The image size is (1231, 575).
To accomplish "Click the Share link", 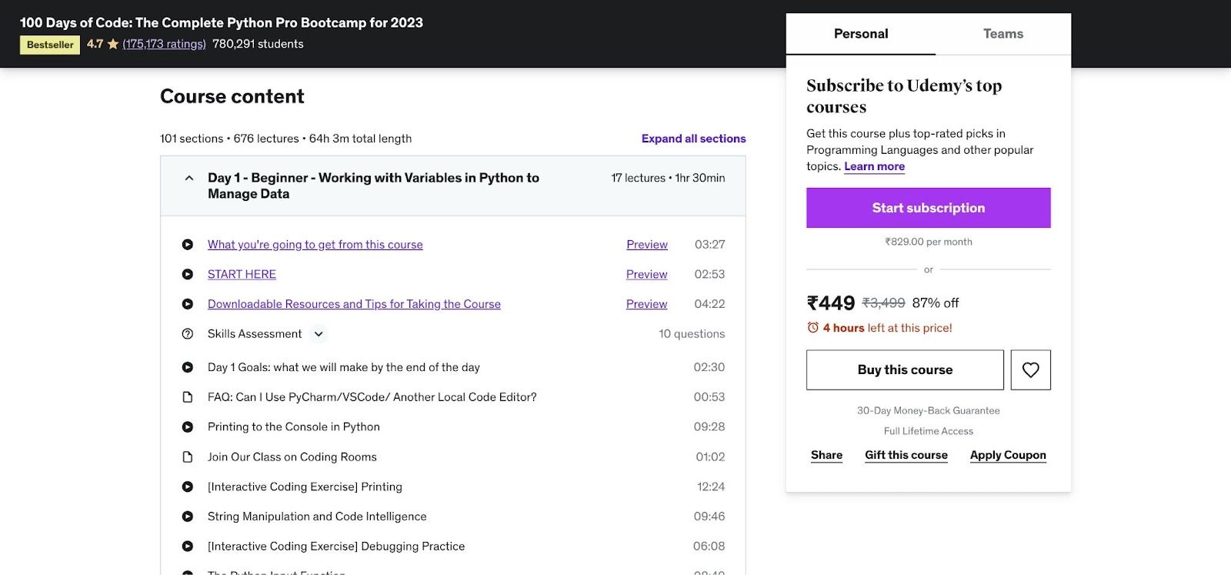I will [x=826, y=455].
